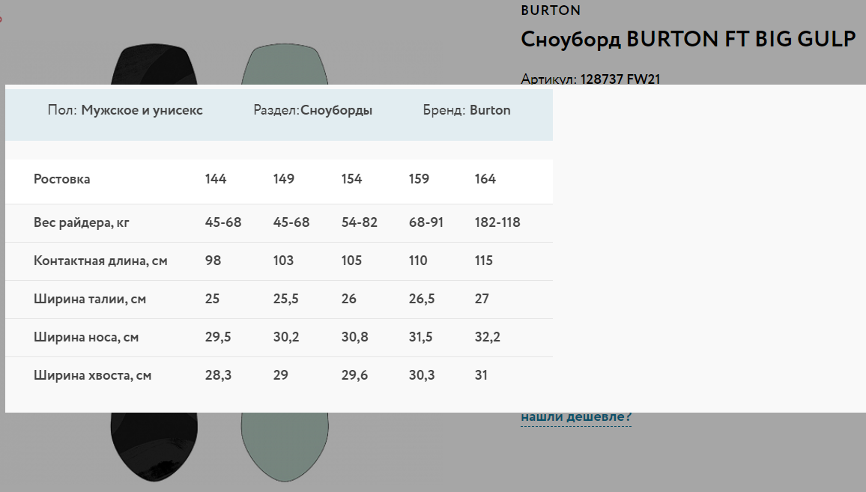Click tail width value '29,6'
The image size is (866, 492).
[354, 375]
